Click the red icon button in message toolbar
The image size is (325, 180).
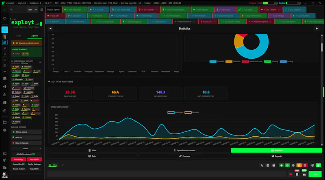pyautogui.click(x=305, y=165)
